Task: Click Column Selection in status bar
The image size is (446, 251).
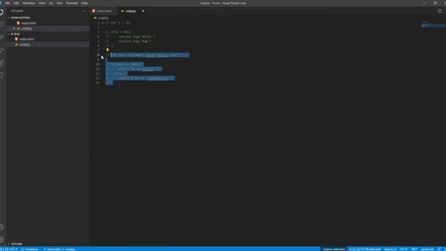Action: point(334,249)
